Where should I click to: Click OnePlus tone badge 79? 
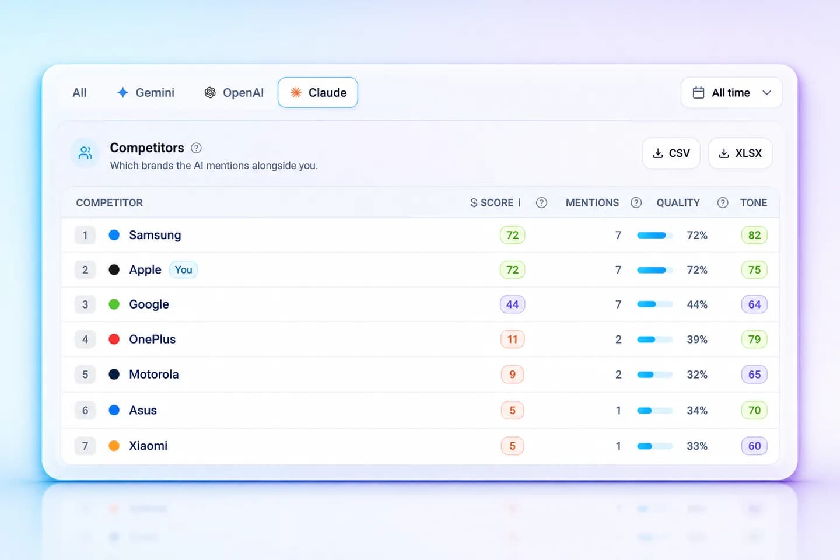(x=754, y=339)
